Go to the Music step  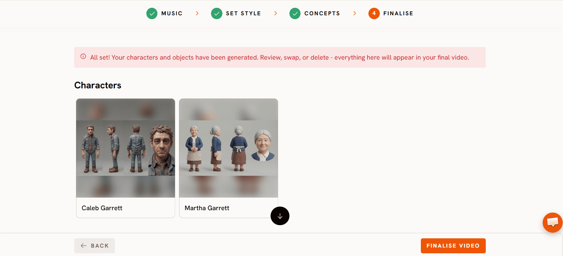(172, 13)
